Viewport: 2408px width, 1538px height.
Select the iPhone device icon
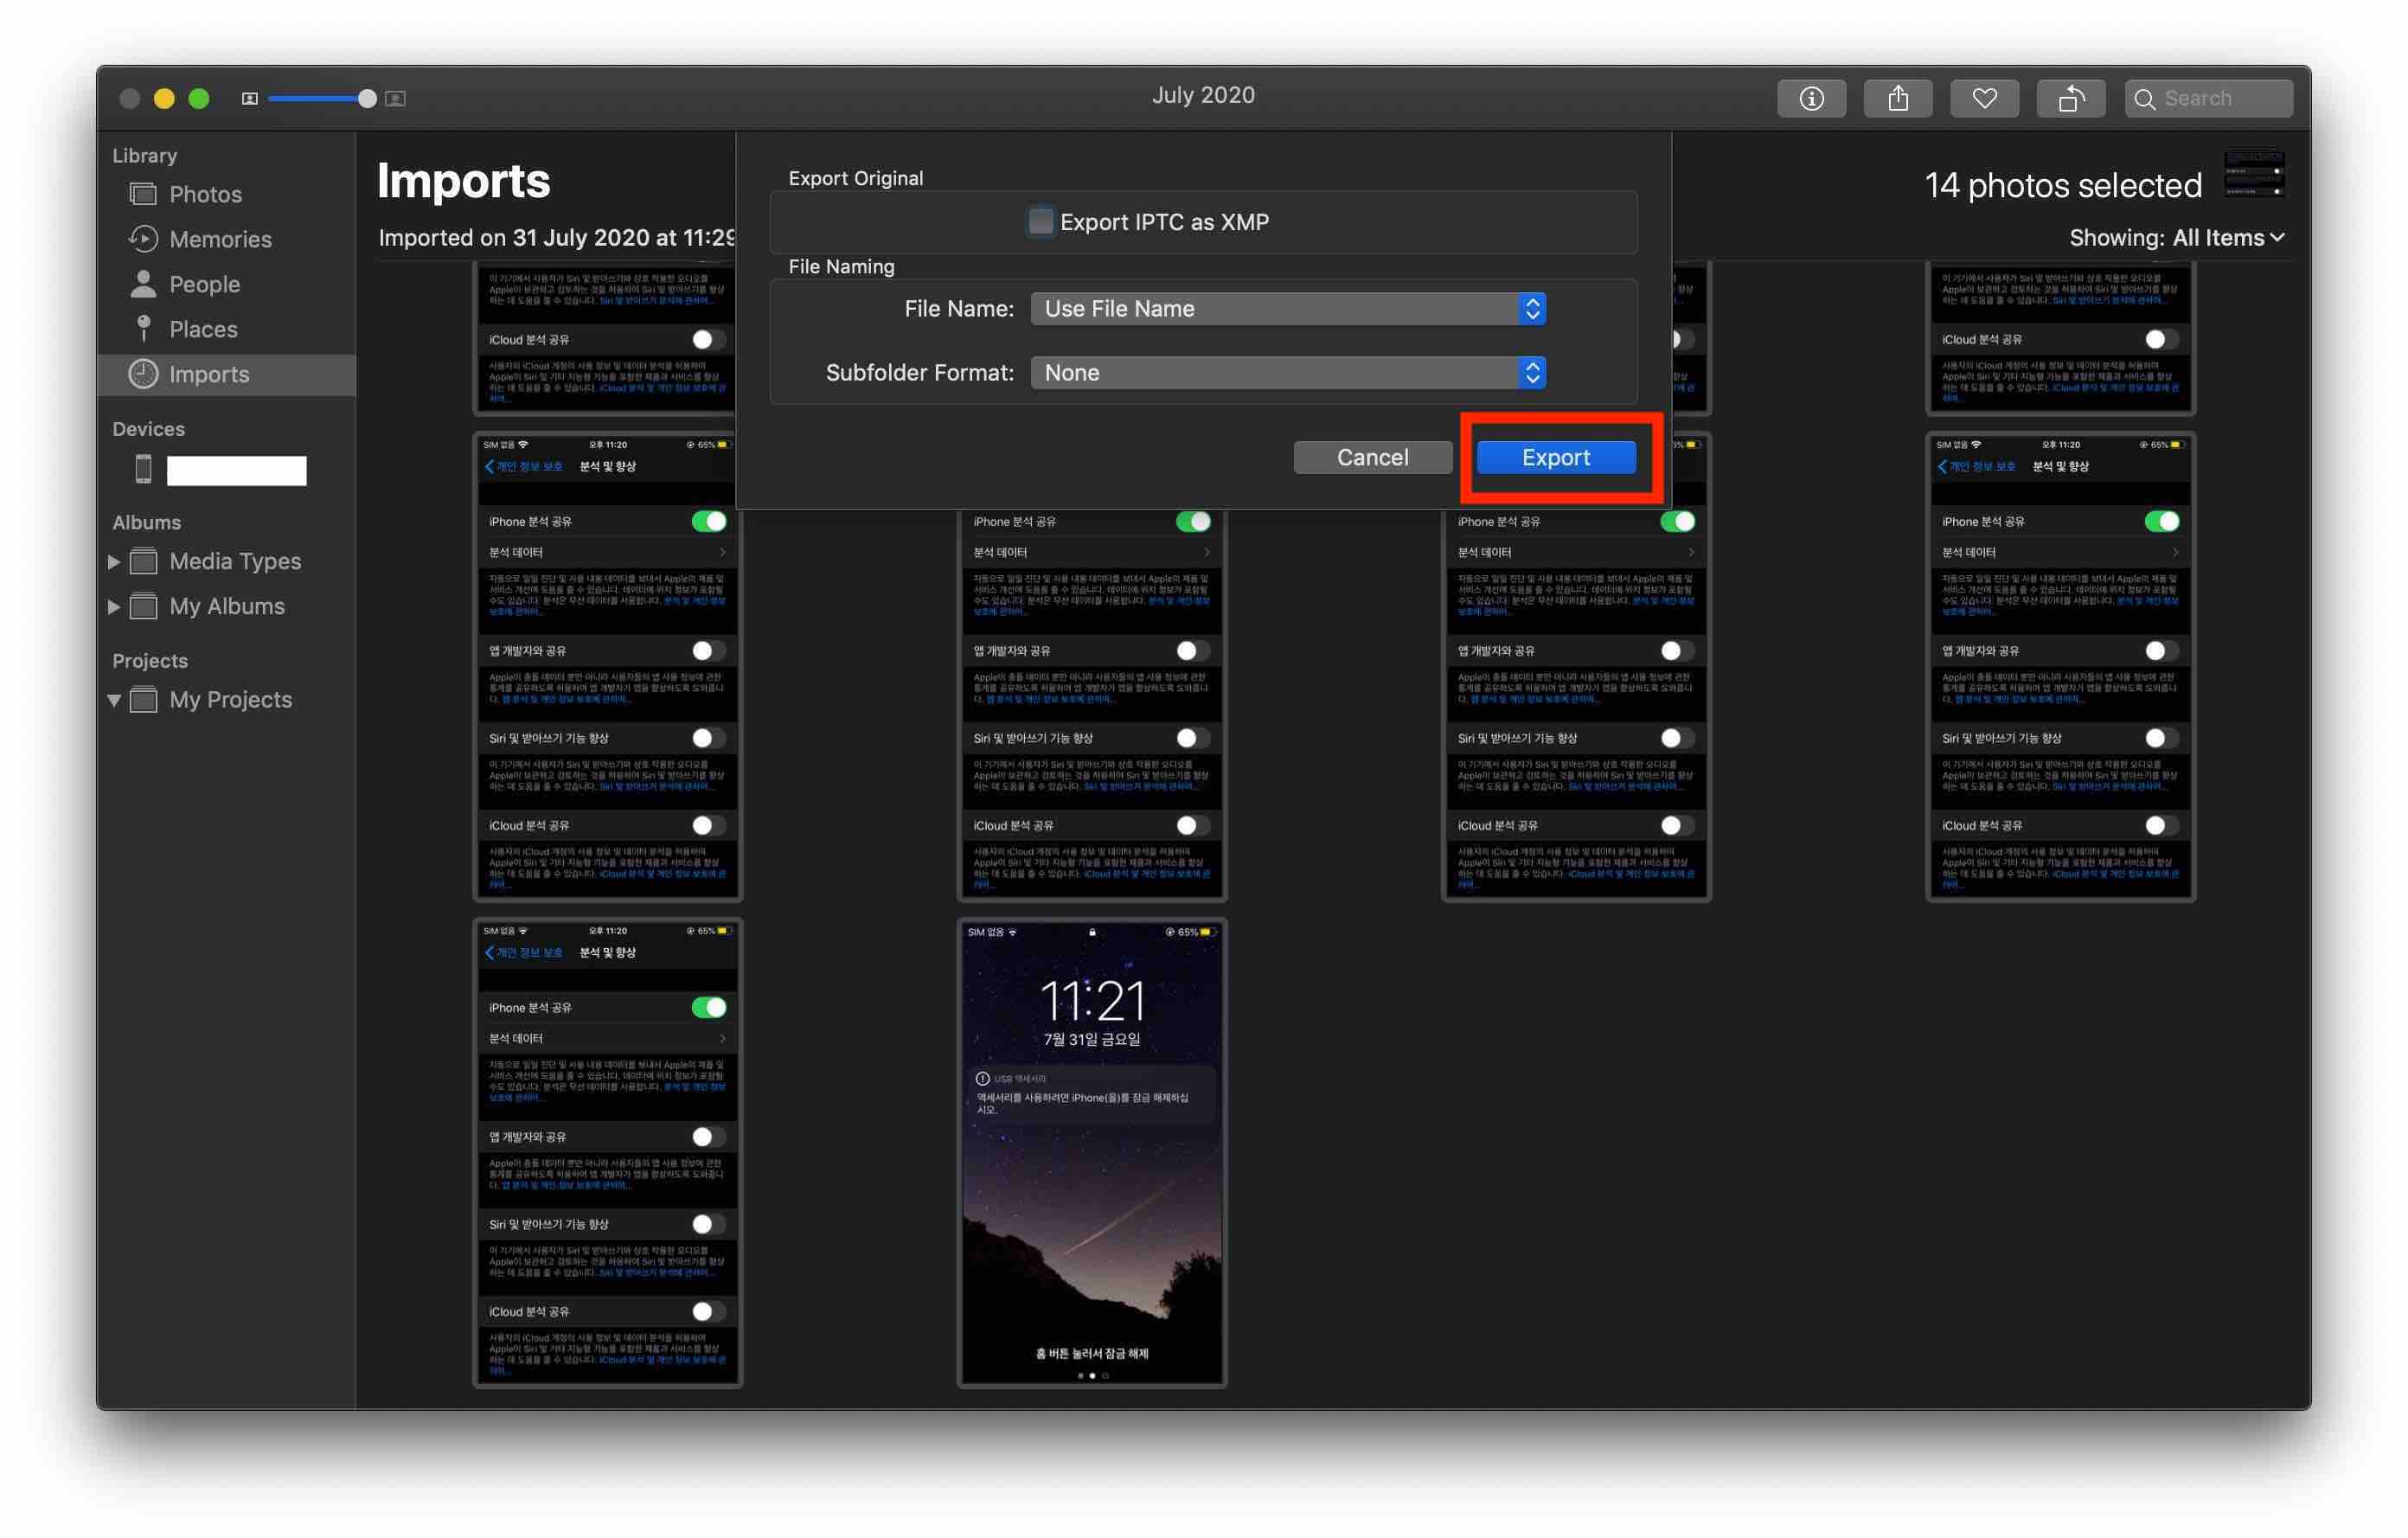click(x=143, y=469)
